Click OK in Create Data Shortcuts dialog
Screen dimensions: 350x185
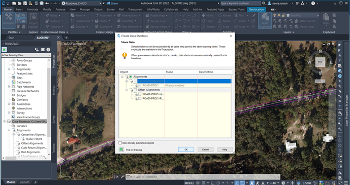click(x=186, y=150)
